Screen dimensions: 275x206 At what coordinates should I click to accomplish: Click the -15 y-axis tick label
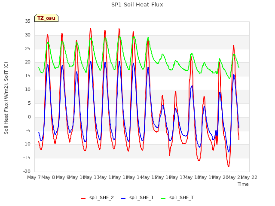(x=27, y=158)
